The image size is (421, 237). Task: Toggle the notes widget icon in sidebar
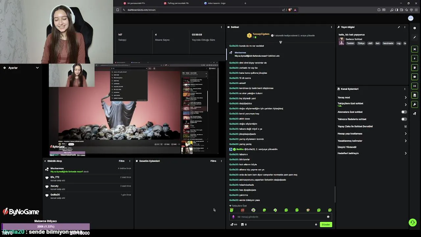tap(414, 67)
